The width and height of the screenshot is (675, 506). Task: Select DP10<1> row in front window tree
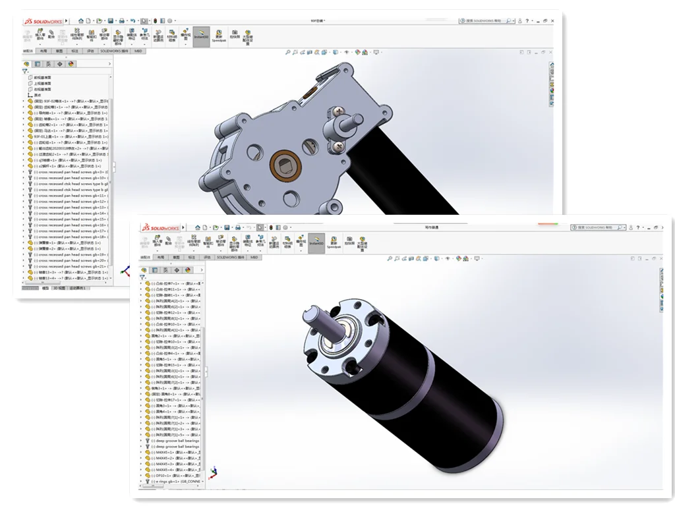tap(172, 476)
